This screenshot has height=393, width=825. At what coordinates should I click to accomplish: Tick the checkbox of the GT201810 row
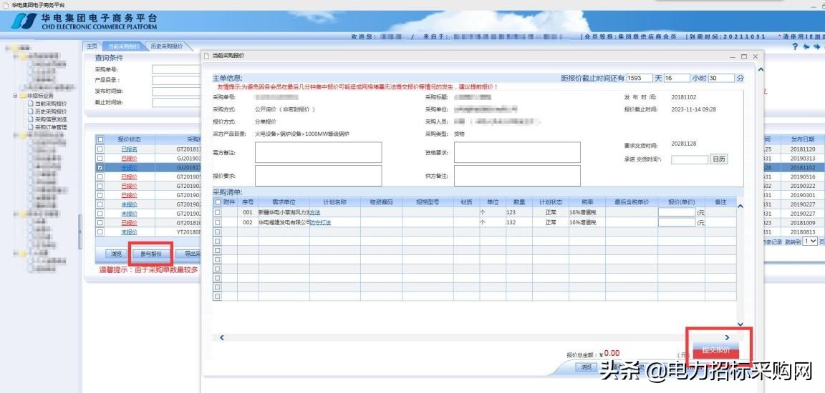point(100,222)
